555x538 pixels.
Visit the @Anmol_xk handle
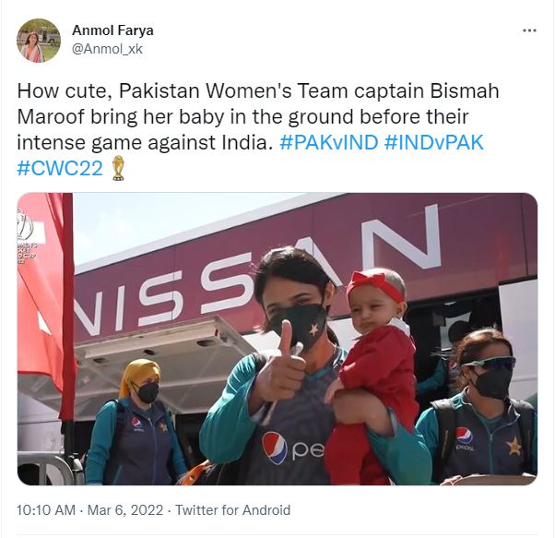(107, 49)
